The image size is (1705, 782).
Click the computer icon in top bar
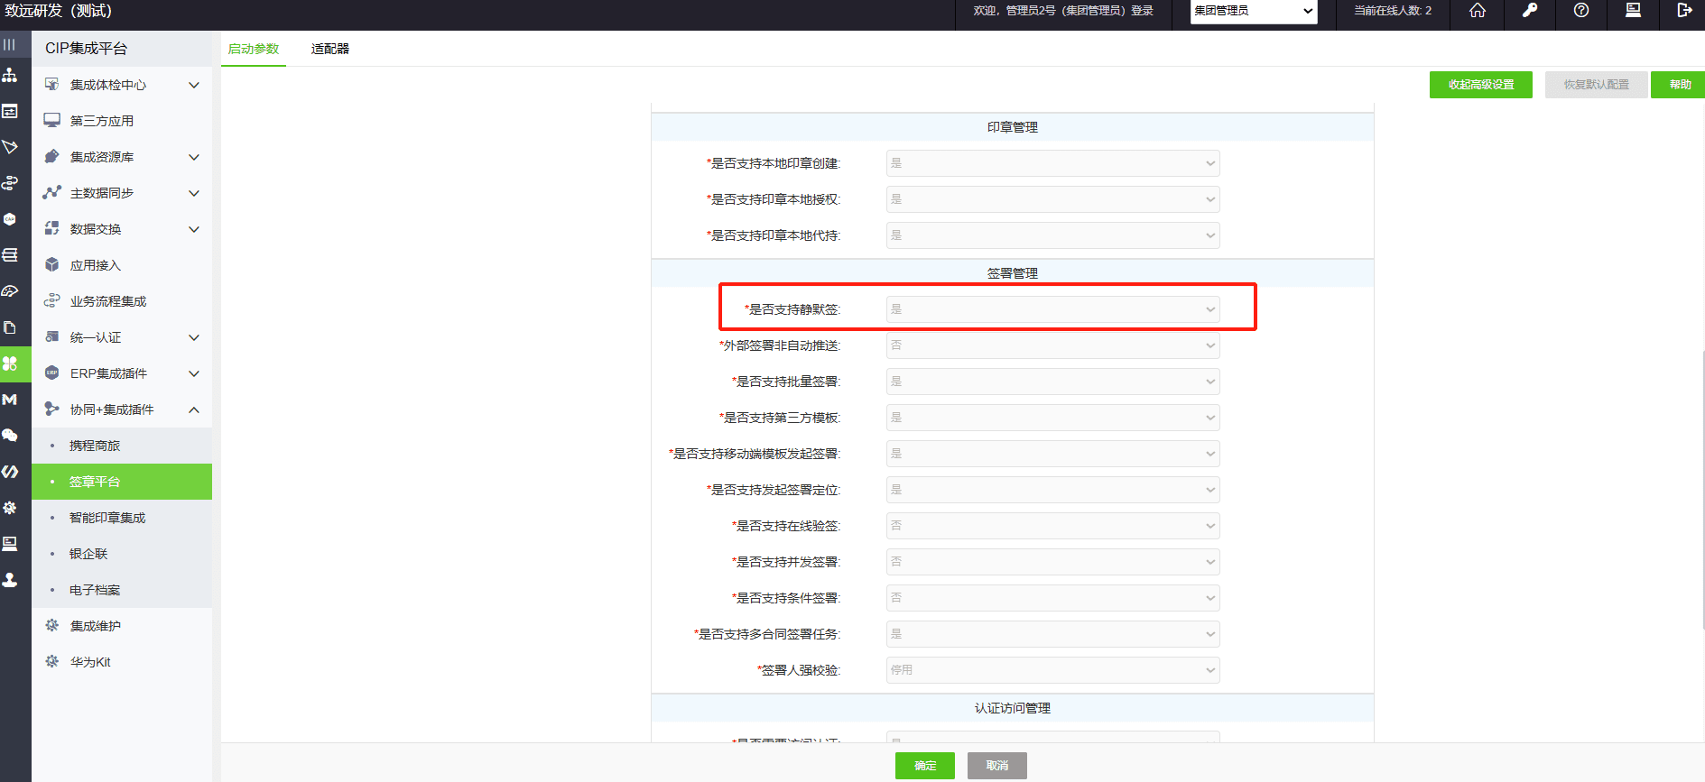click(1633, 11)
